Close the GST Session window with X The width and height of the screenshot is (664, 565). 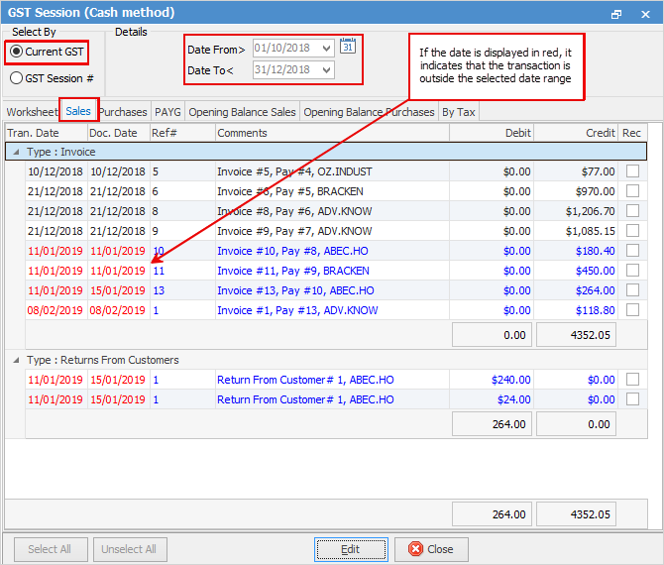pyautogui.click(x=645, y=15)
